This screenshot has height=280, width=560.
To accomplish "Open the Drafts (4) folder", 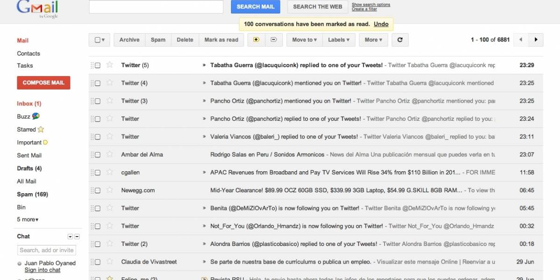I will (x=29, y=168).
